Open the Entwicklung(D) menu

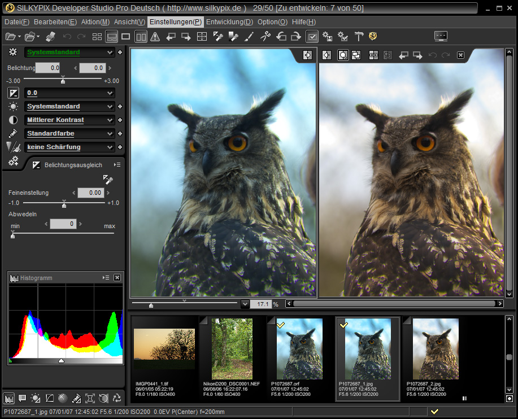tap(229, 22)
